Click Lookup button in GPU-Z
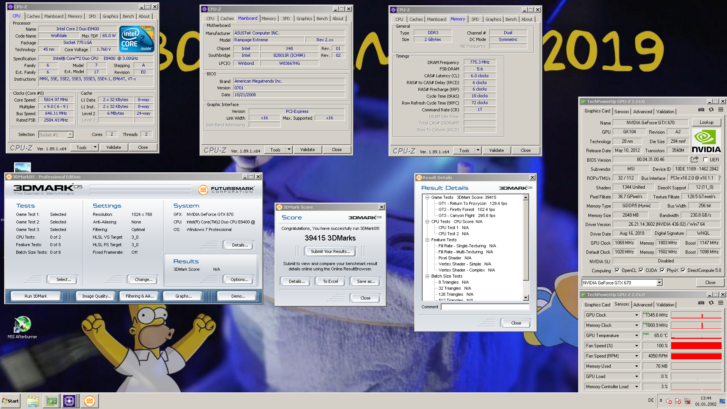The image size is (727, 409). point(706,122)
